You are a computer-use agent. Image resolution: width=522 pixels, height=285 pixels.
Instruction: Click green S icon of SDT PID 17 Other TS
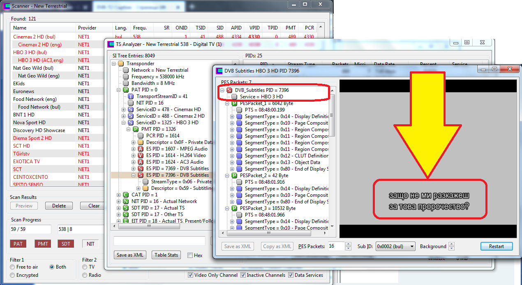(x=126, y=214)
